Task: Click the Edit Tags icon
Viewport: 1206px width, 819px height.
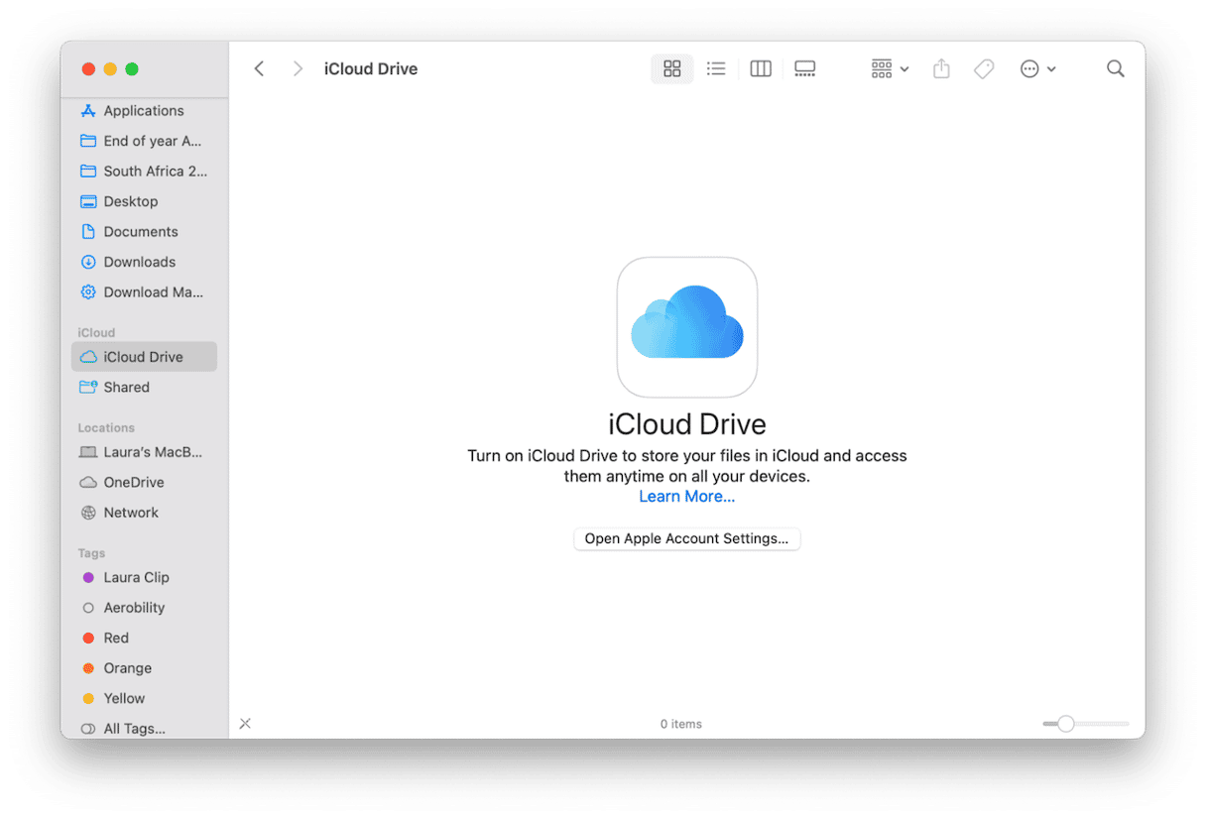Action: click(x=984, y=68)
